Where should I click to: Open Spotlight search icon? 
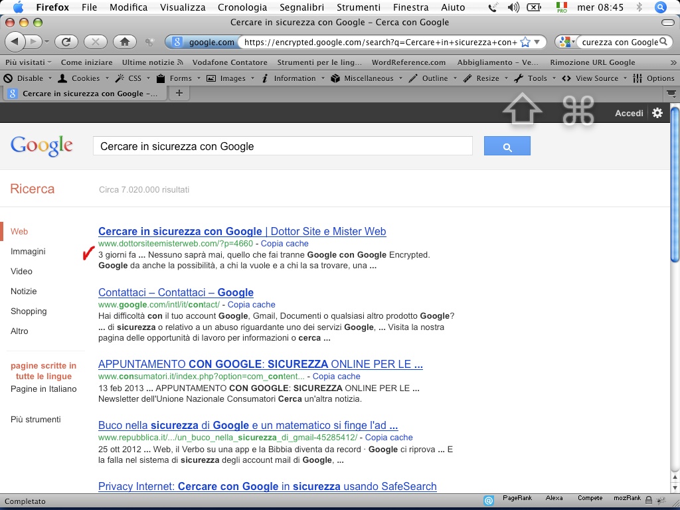(661, 7)
